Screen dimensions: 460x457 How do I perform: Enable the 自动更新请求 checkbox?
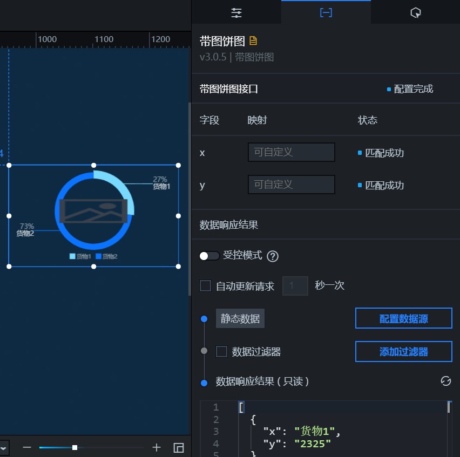click(x=205, y=286)
